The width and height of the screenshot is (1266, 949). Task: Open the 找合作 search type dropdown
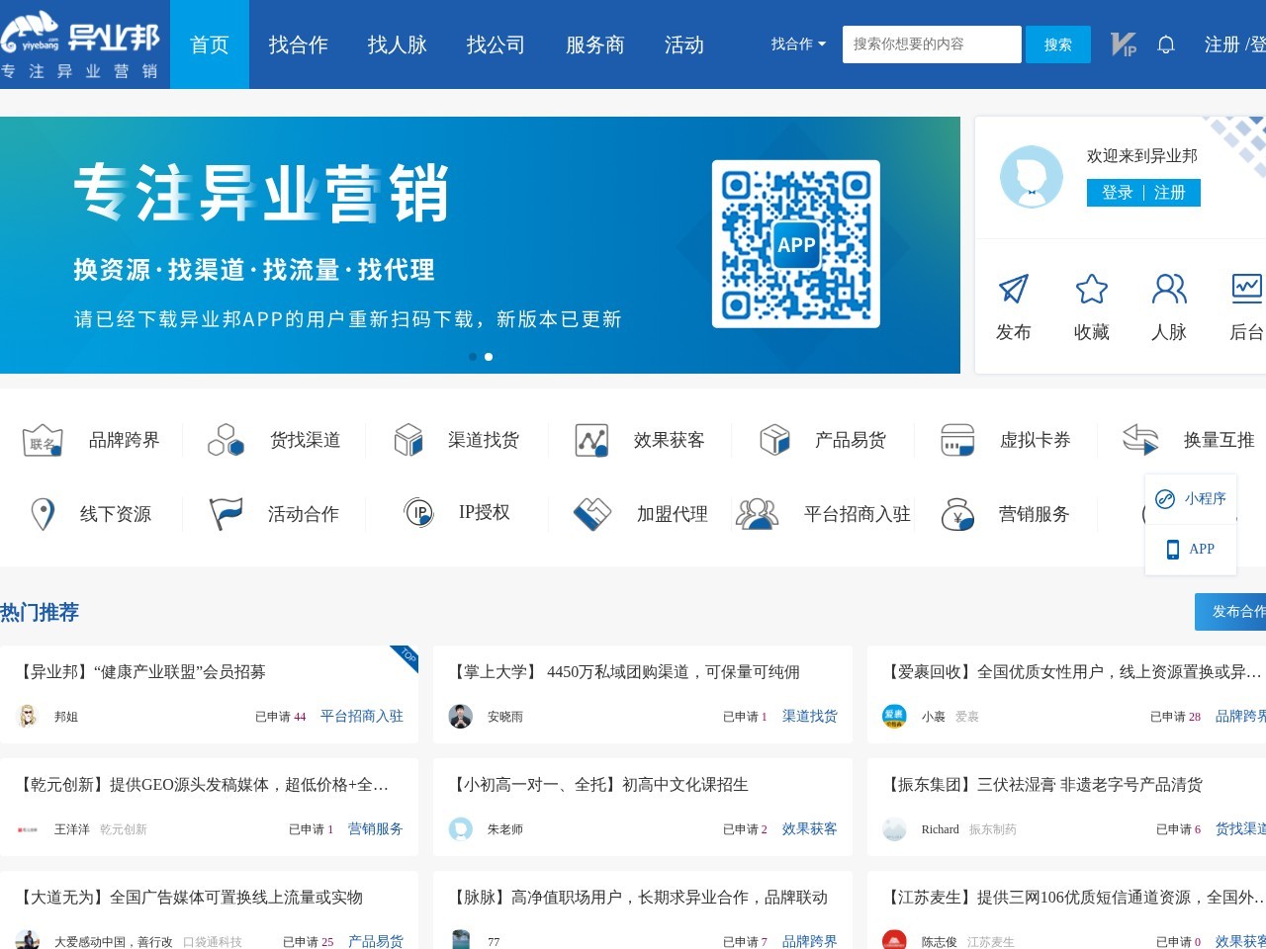pos(798,44)
